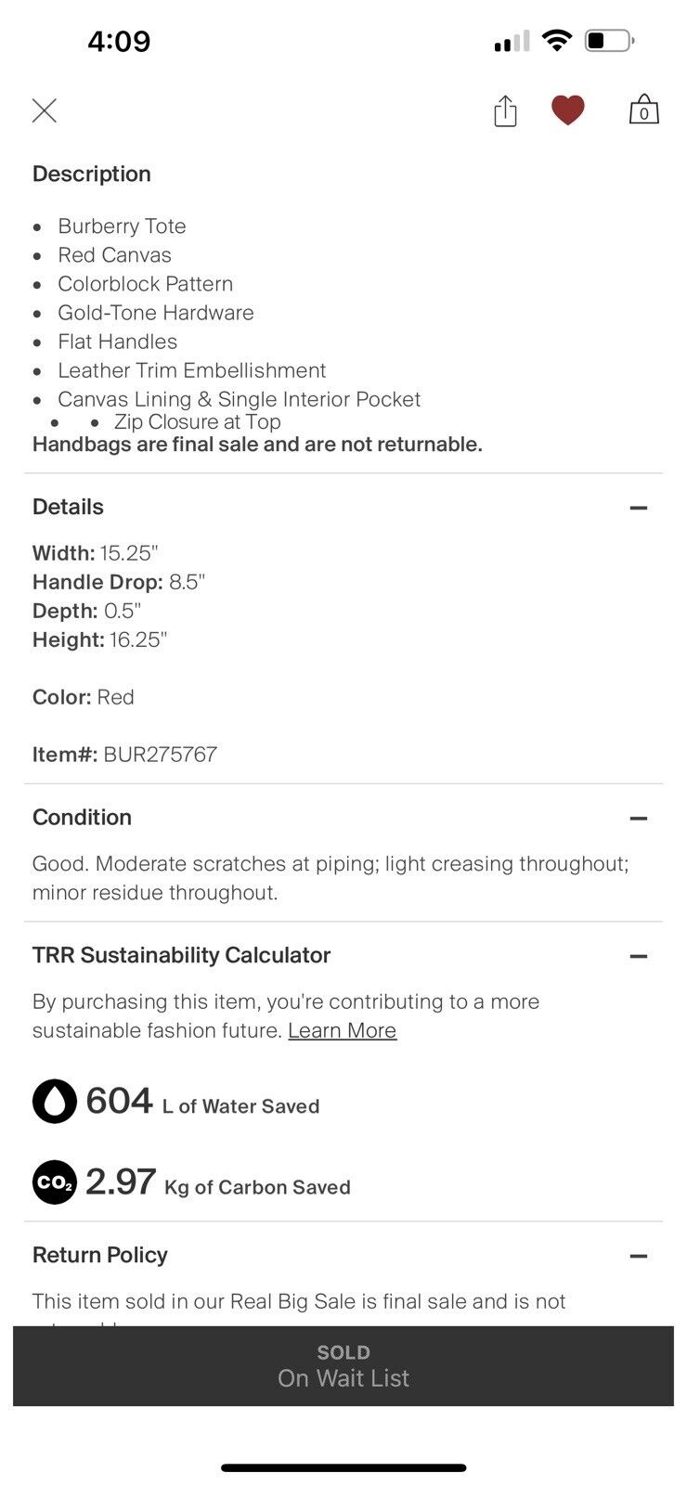Tap the Sold On Wait List button
Image resolution: width=687 pixels, height=1485 pixels.
(343, 1365)
